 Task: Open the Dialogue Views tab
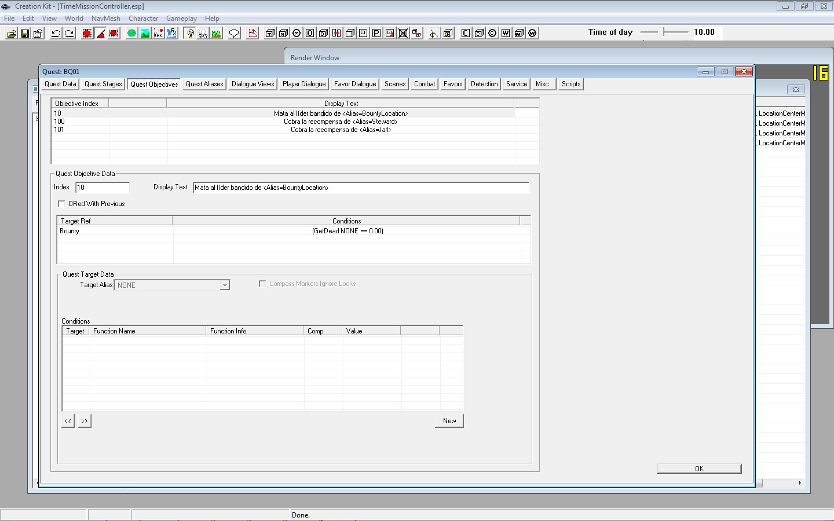pos(253,84)
